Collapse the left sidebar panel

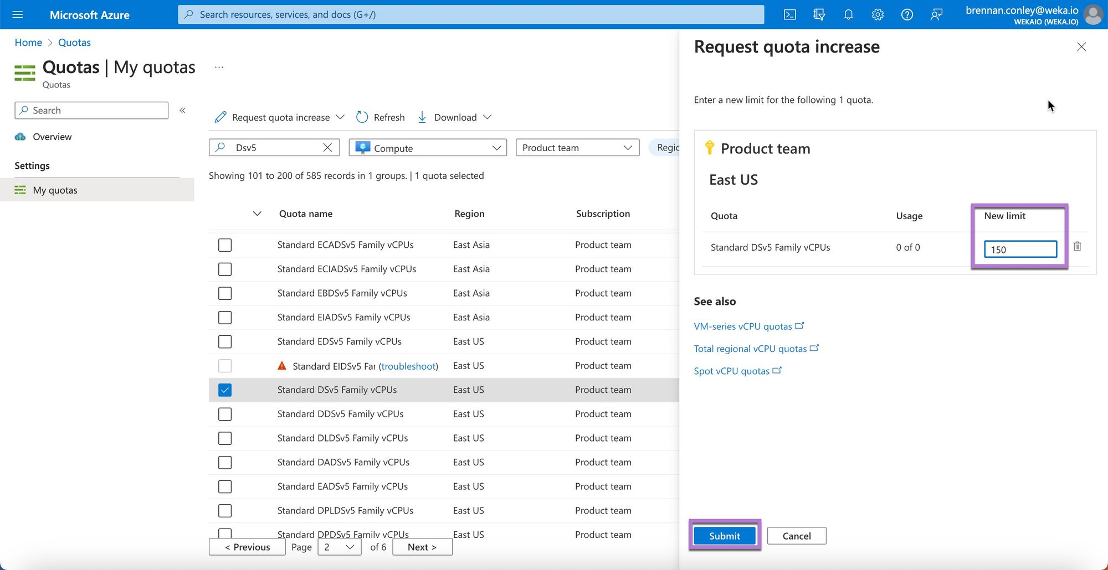pos(182,111)
